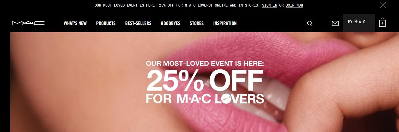Click the envelope email signup icon
The height and width of the screenshot is (132, 399).
coord(335,23)
